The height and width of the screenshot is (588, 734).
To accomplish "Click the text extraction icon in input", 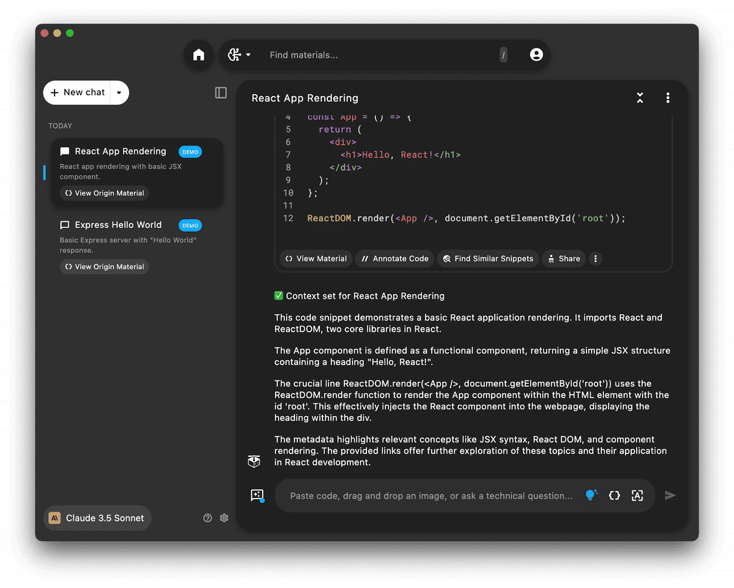I will pos(637,495).
